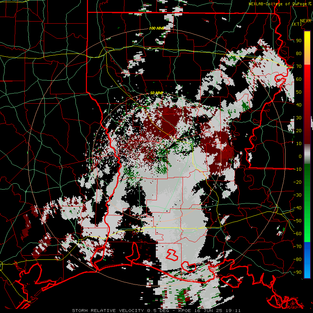Click the 0 value on the velocity scale

click(x=300, y=156)
